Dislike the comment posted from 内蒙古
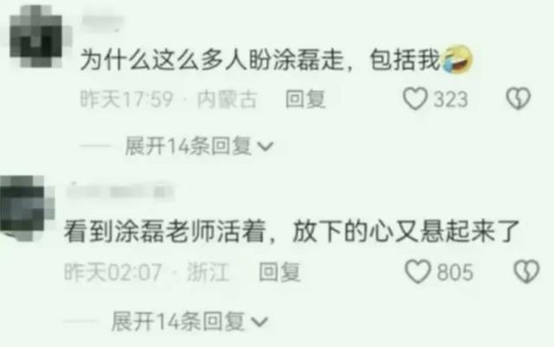The height and width of the screenshot is (347, 554). pos(518,99)
